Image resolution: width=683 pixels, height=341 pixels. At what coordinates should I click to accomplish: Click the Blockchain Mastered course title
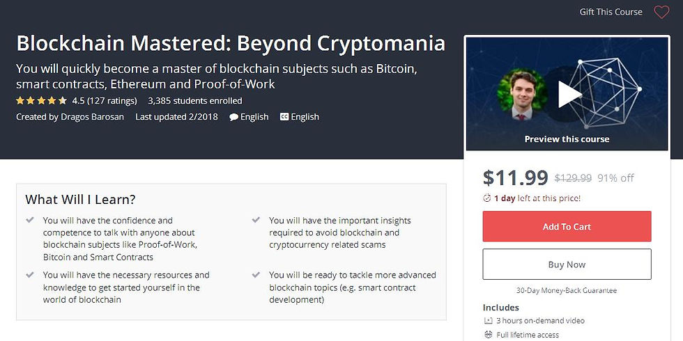(231, 43)
